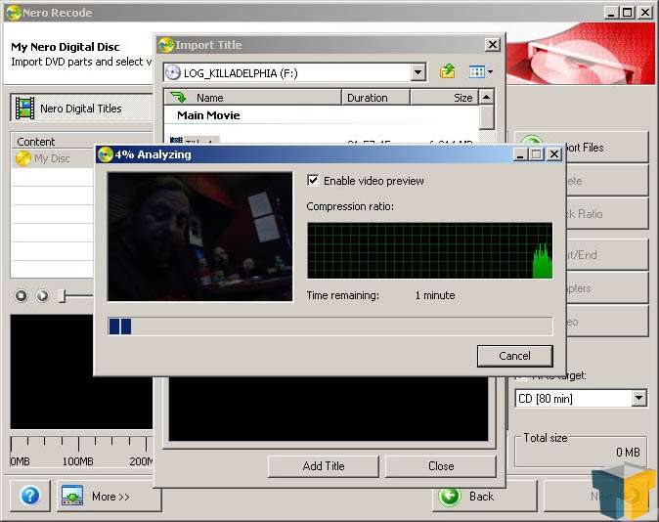659x522 pixels.
Task: Select My Disc in Content list
Action: pyautogui.click(x=52, y=158)
